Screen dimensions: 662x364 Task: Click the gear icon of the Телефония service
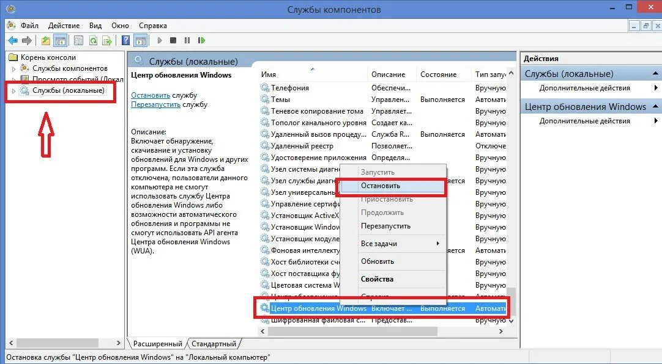[x=265, y=87]
